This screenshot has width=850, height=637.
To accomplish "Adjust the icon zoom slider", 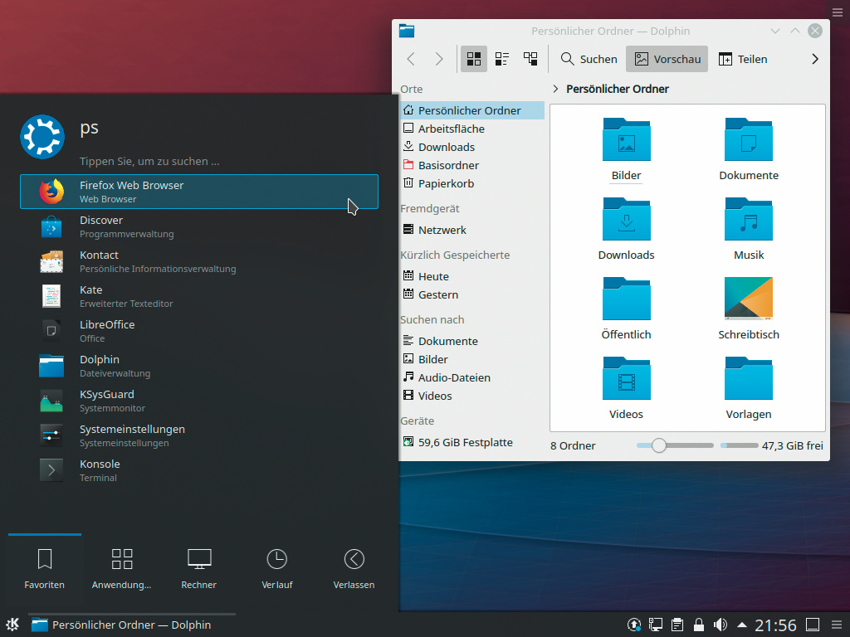I will (x=659, y=445).
